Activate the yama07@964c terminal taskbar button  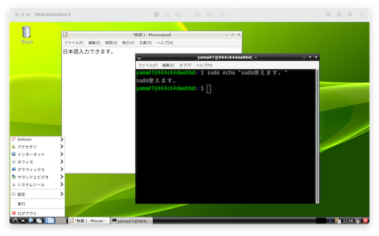[132, 221]
